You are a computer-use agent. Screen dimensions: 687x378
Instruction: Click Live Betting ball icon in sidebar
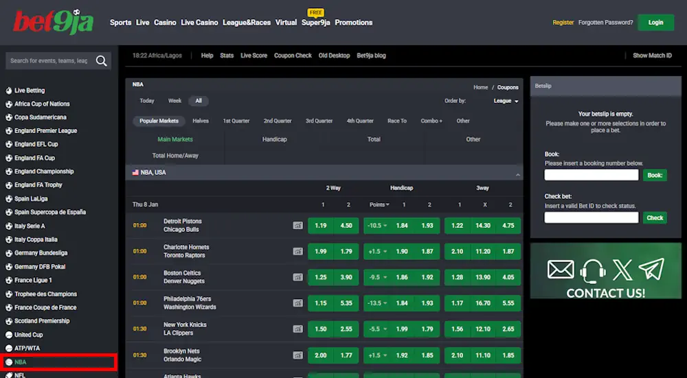9,91
